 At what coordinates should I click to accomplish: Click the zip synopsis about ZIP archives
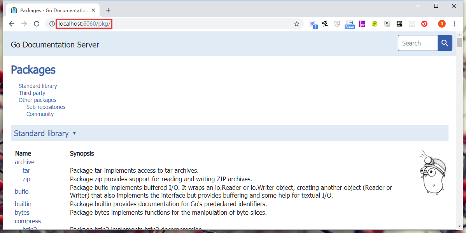tap(161, 179)
